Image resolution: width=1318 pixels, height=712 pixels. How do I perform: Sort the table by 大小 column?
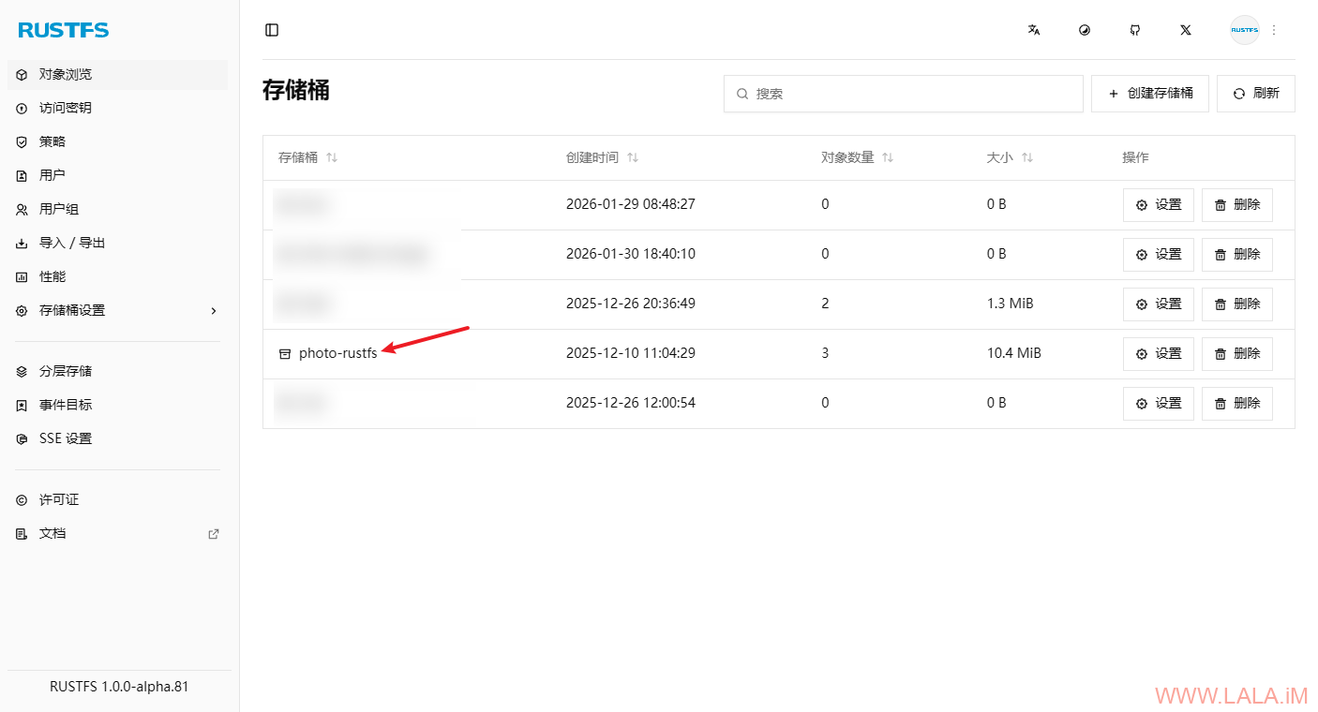pyautogui.click(x=1027, y=157)
